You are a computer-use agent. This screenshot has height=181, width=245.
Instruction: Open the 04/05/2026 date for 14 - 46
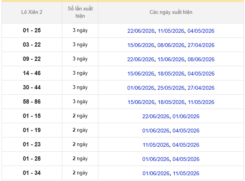[201, 74]
